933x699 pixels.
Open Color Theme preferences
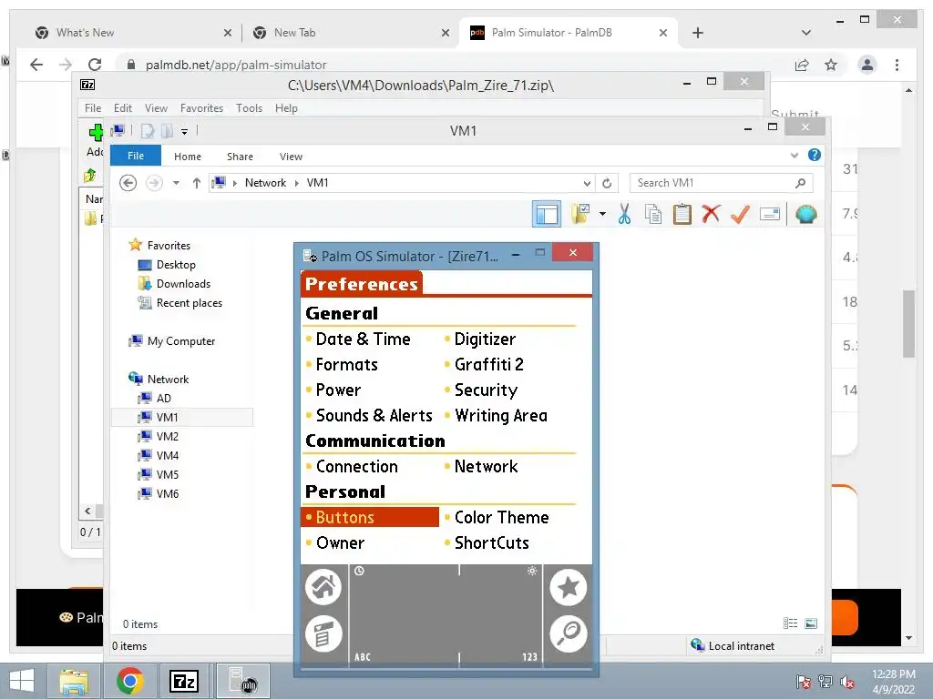[x=502, y=517]
